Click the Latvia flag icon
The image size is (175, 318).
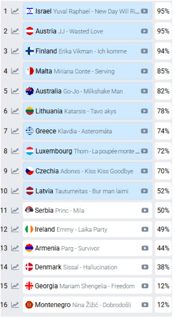pos(30,191)
